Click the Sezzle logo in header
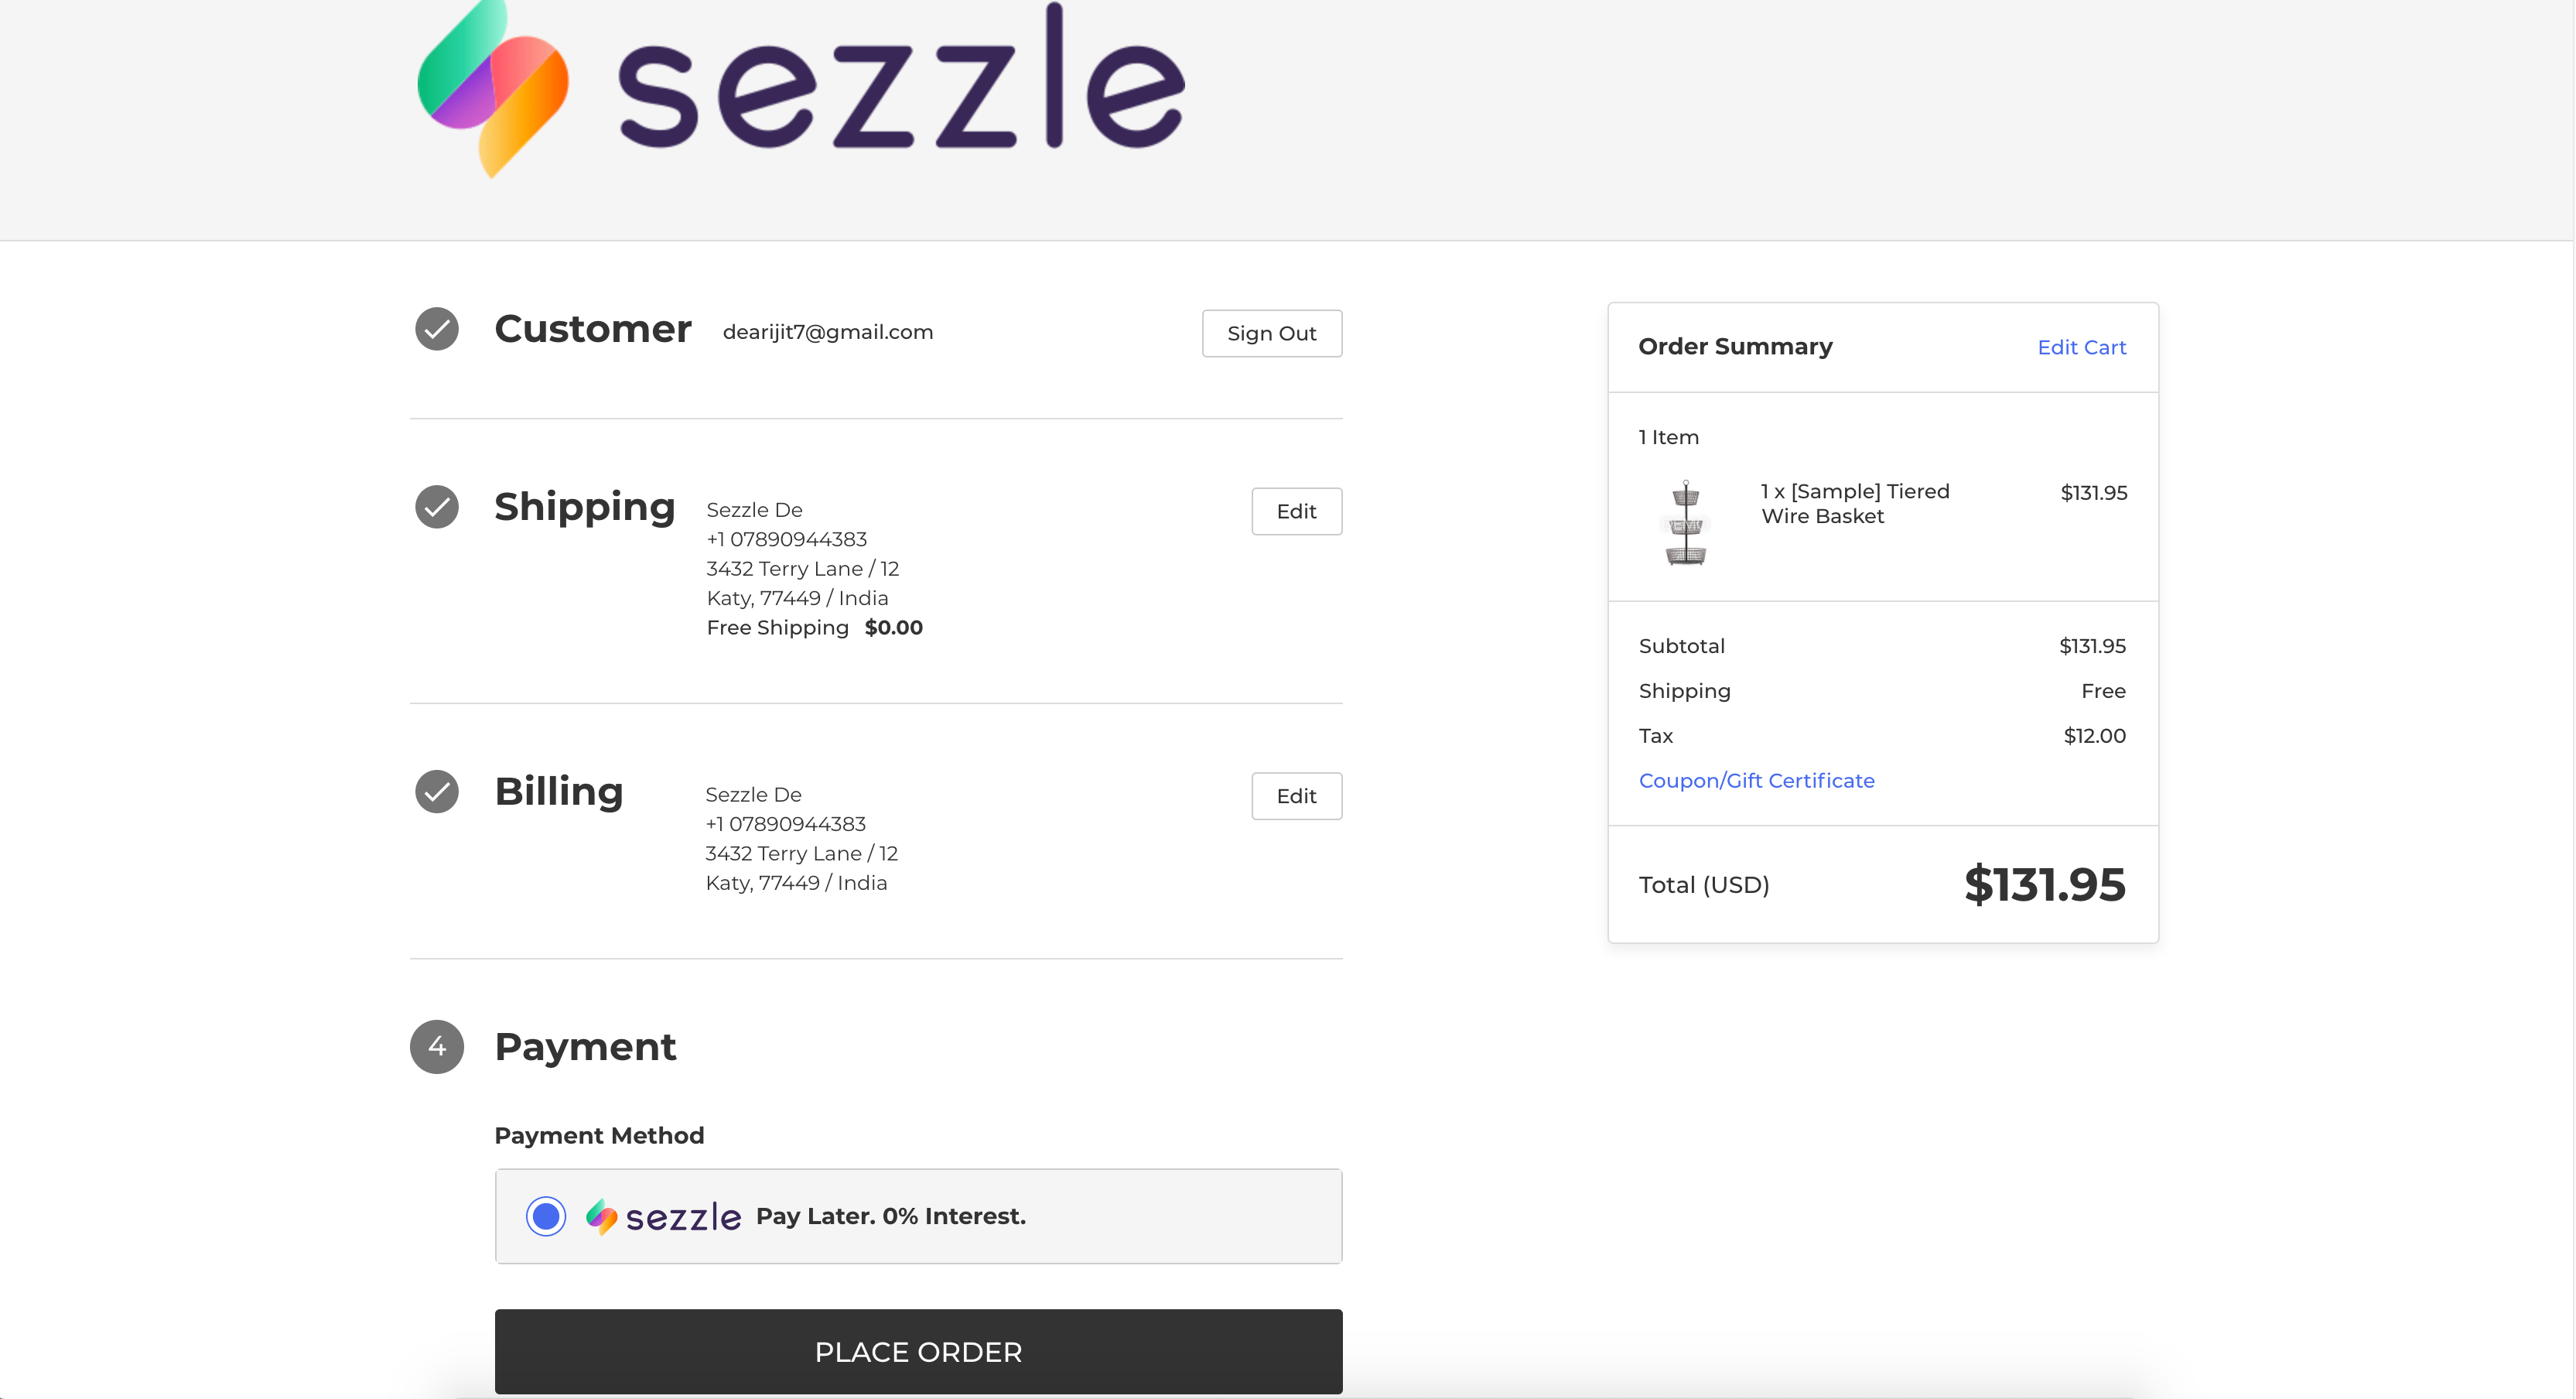 (x=800, y=90)
